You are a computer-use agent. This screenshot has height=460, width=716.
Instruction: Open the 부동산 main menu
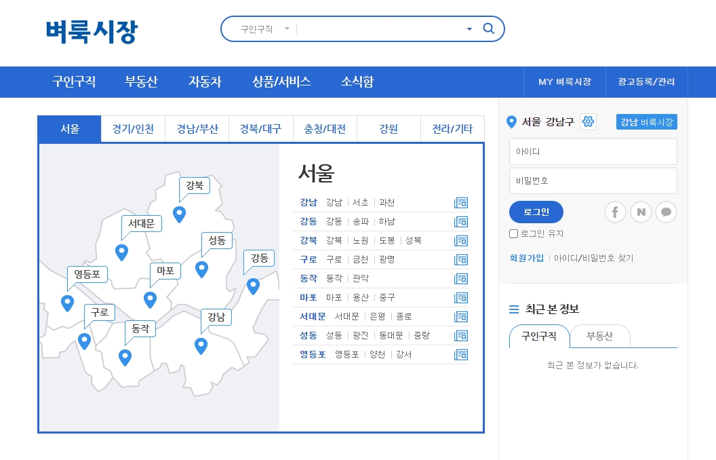click(x=141, y=82)
